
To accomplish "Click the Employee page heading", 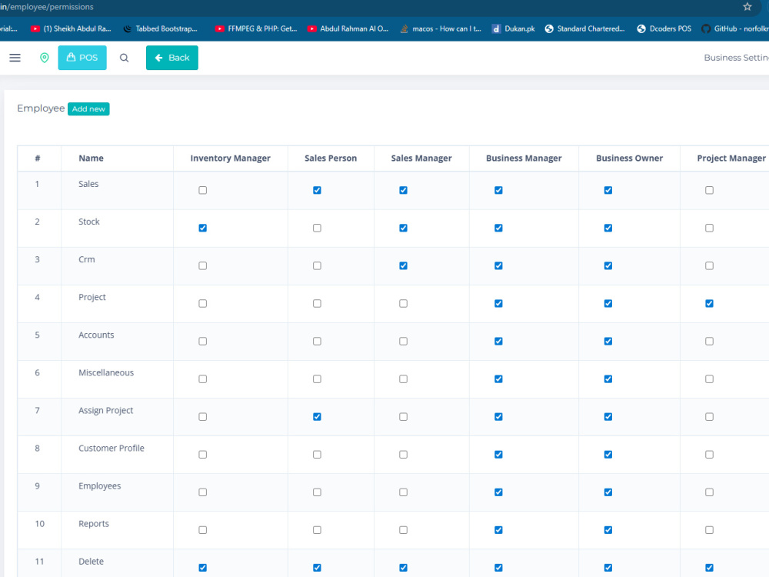I will [x=41, y=108].
